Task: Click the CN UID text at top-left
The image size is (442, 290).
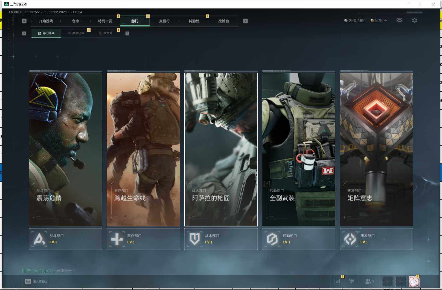Action: [45, 12]
